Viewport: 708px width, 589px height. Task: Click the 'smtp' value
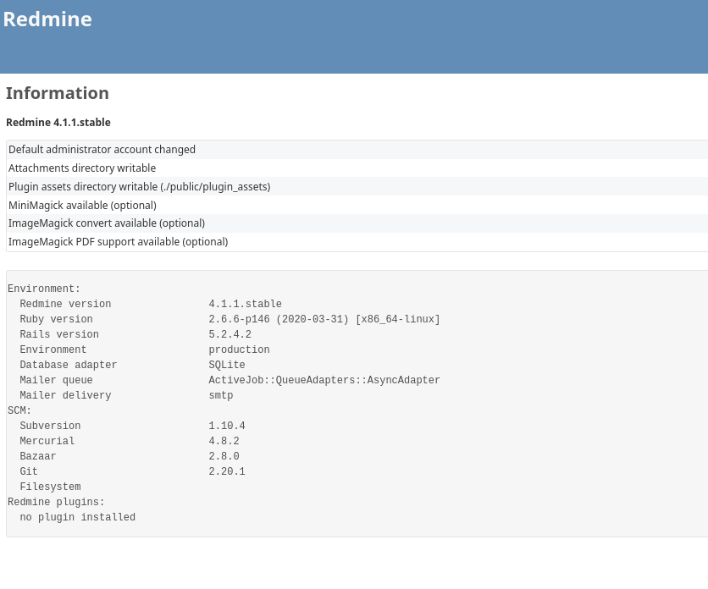point(221,395)
